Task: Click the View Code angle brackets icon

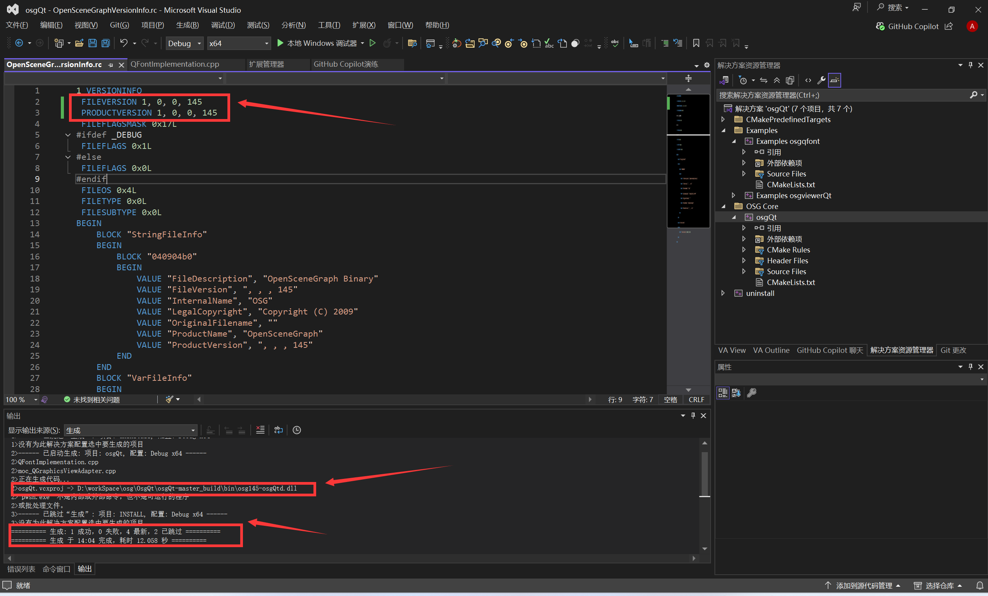Action: pos(808,80)
